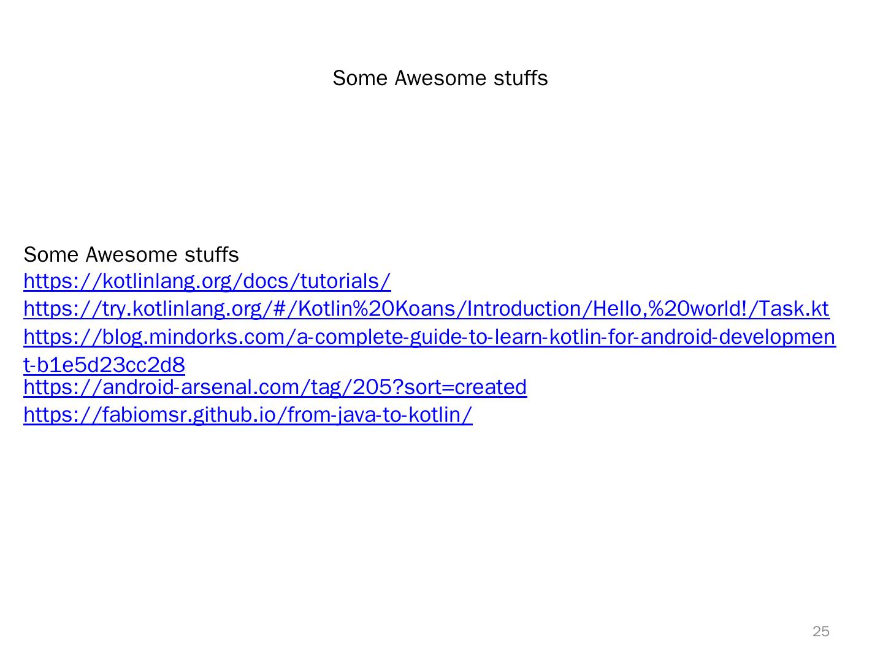Click "tutorials/" in the kotlinlang docs link
The image size is (883, 662).
coord(345,281)
